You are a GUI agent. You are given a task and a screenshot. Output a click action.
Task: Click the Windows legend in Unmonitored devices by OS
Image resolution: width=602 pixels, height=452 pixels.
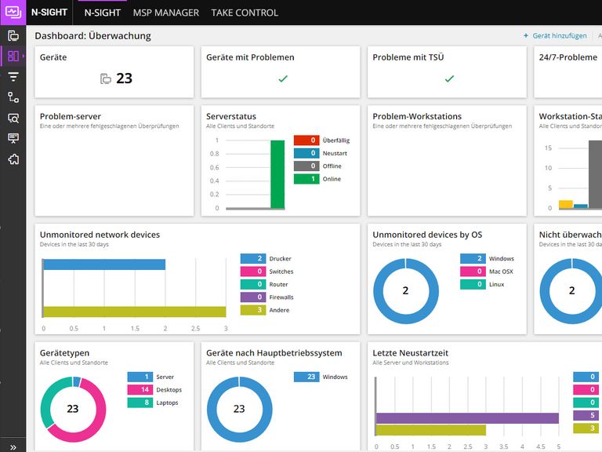488,259
